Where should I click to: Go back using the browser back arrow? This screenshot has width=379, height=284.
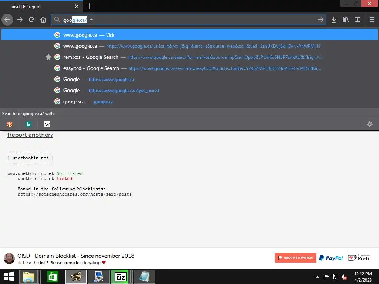coord(7,20)
